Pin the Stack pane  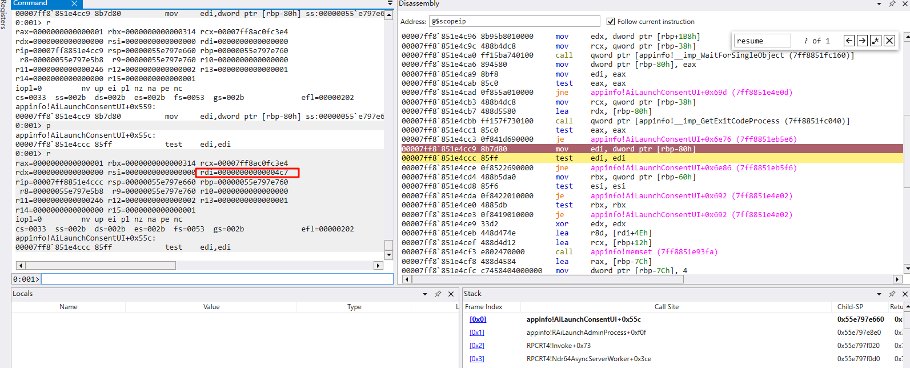[x=892, y=294]
